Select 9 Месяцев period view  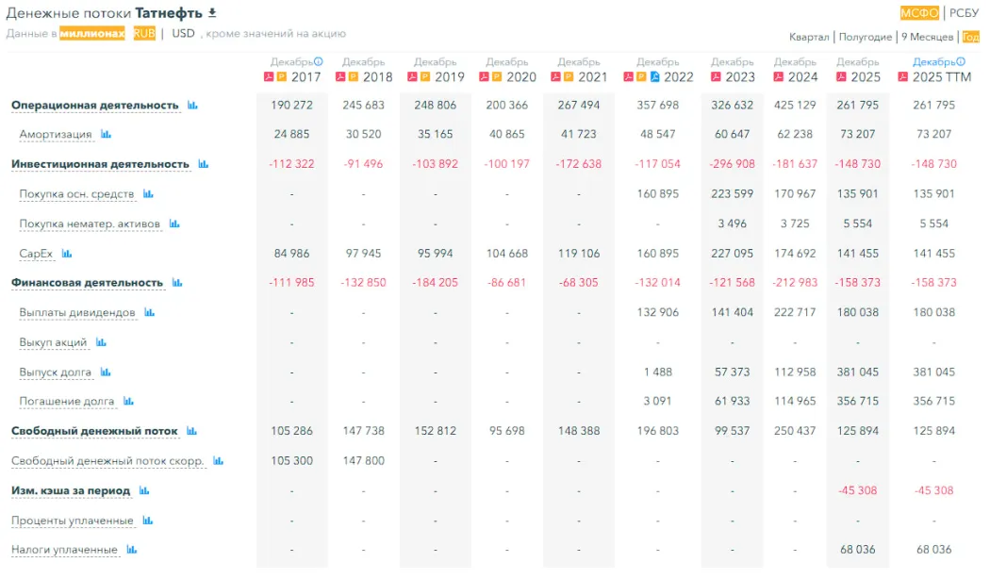coord(927,37)
